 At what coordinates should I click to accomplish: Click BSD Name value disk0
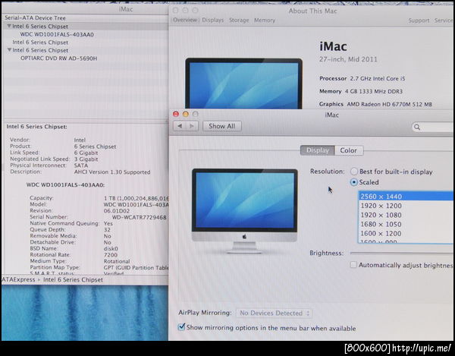111,248
